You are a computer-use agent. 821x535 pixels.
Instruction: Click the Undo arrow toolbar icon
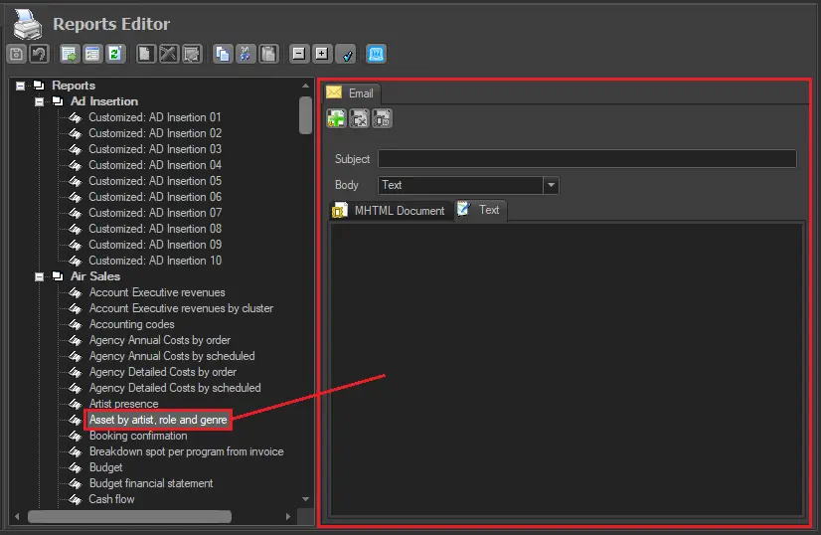pos(38,54)
